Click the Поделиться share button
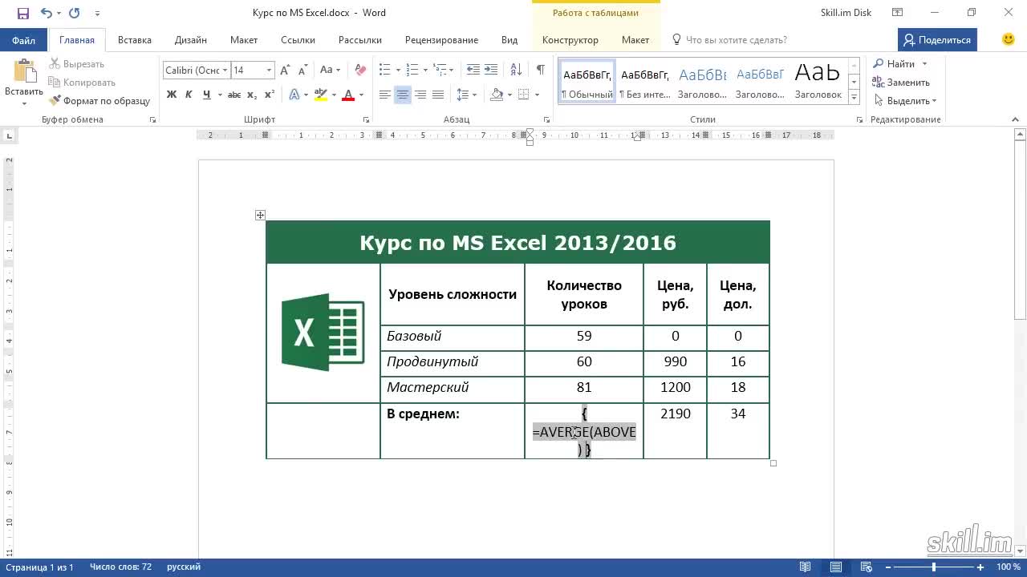The height and width of the screenshot is (577, 1027). tap(936, 40)
